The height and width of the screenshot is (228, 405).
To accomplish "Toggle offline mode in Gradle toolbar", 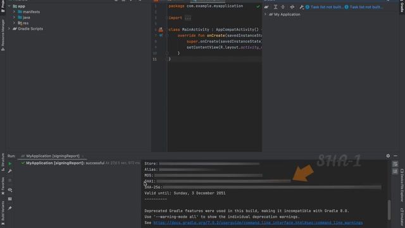I will pyautogui.click(x=292, y=7).
